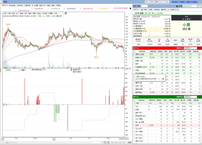This screenshot has height=145, width=202.
Task: Tick the checkbox for 台新 seller row
Action: click(134, 125)
